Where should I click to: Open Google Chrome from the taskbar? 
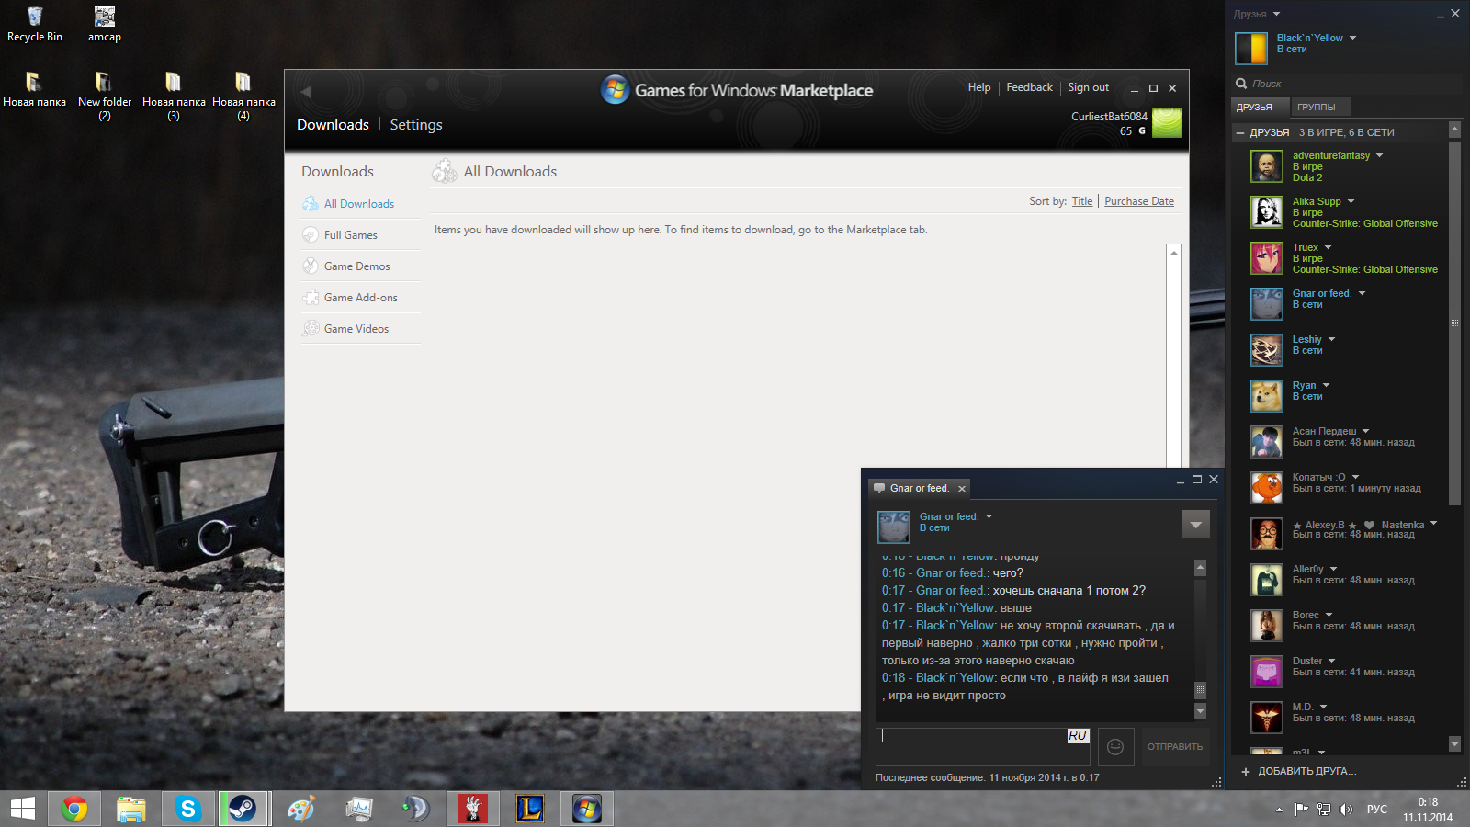[74, 809]
